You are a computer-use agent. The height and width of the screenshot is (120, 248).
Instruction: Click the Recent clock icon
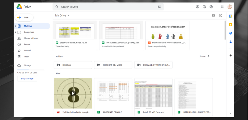pyautogui.click(x=19, y=44)
